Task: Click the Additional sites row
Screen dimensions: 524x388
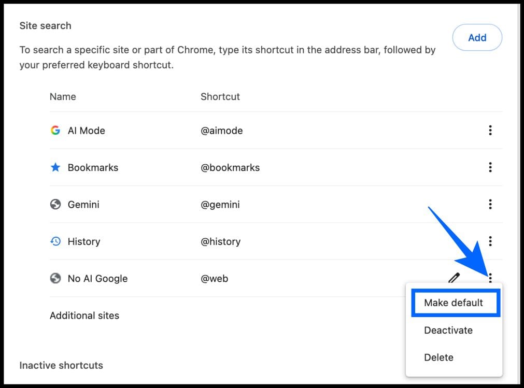Action: [x=84, y=315]
